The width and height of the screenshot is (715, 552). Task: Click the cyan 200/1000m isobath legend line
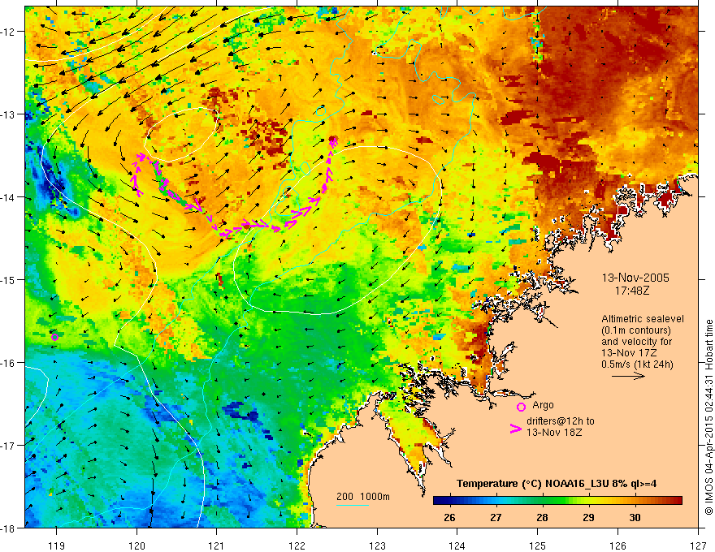[x=353, y=505]
